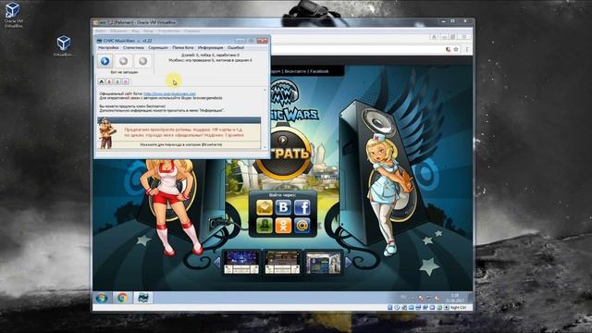Click the bot log scrollbar down arrow
The width and height of the screenshot is (592, 333).
click(x=265, y=148)
